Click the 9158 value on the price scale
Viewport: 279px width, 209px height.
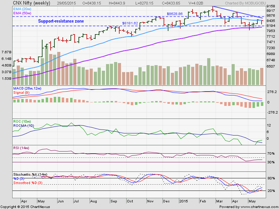(270, 5)
